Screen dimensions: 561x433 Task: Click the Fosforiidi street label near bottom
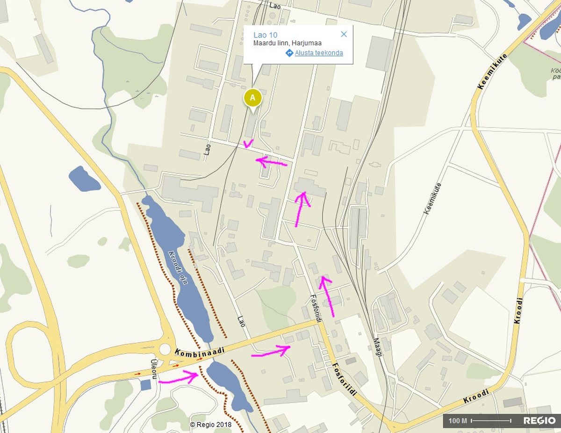point(345,380)
